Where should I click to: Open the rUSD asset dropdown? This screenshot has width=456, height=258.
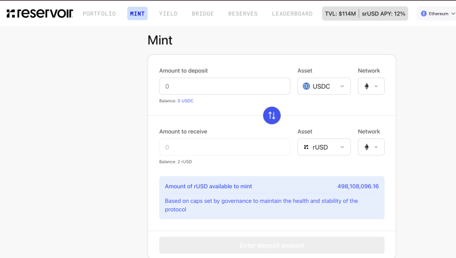[x=324, y=147]
